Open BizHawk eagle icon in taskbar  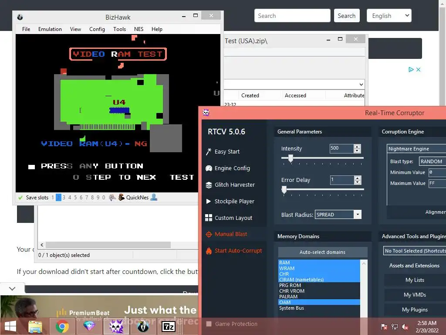tap(143, 326)
